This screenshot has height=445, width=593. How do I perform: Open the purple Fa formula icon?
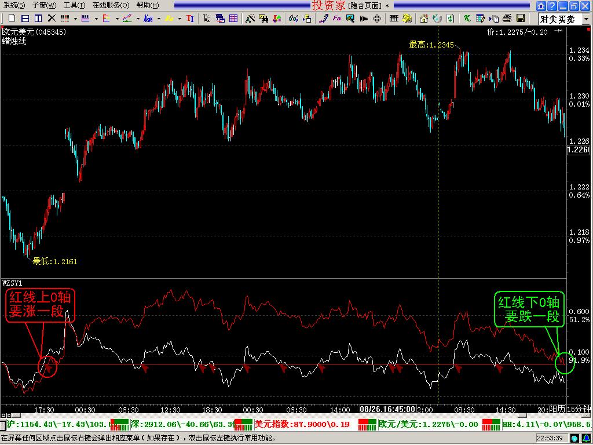(336, 18)
